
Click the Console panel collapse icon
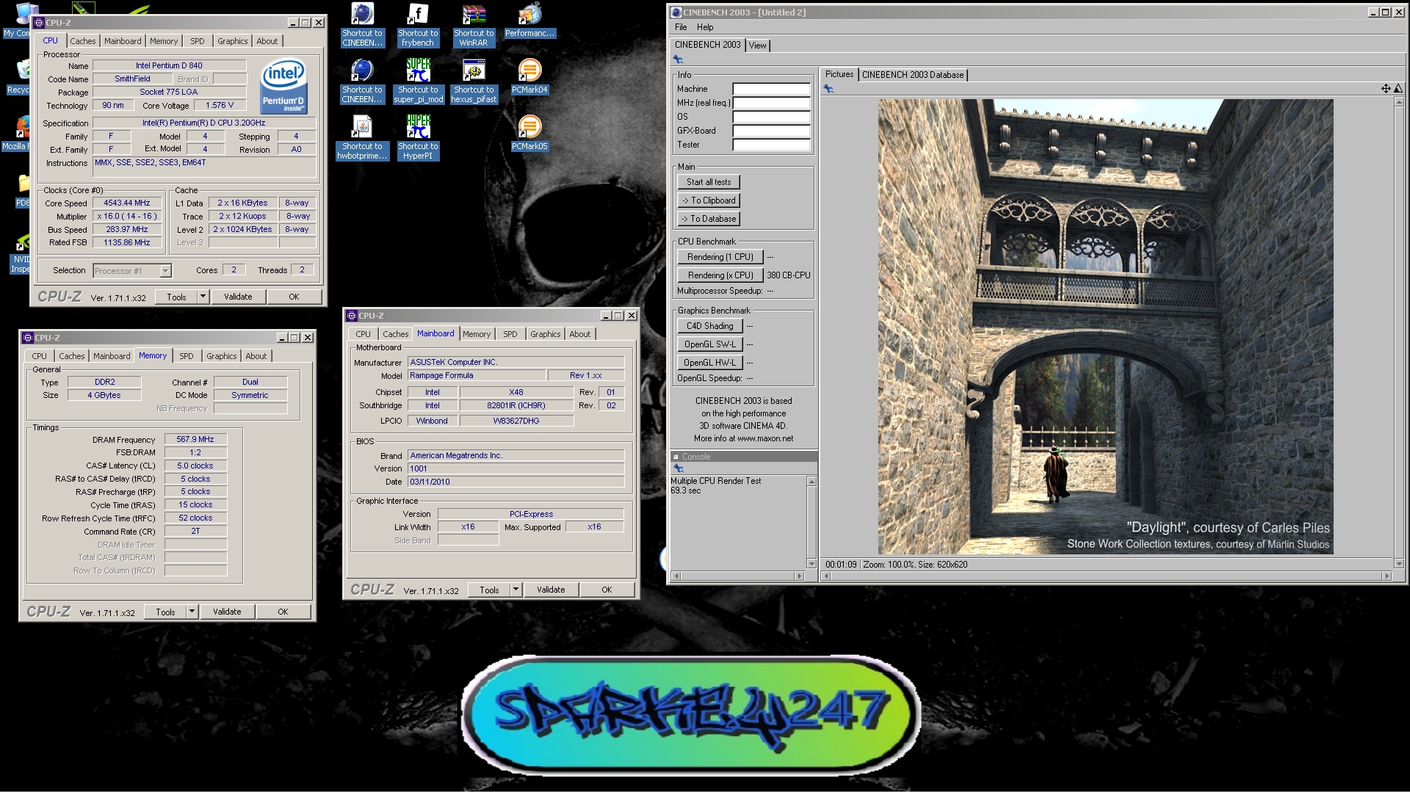676,457
